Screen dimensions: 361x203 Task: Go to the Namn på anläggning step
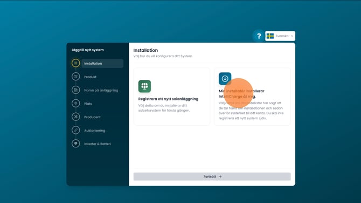pos(101,90)
